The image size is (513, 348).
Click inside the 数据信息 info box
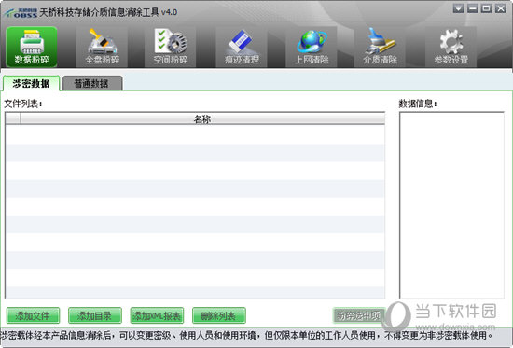(451, 205)
